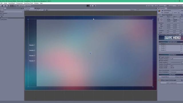The image size is (183, 103).
Task: Open the GameObject menu
Action: (12, 3)
